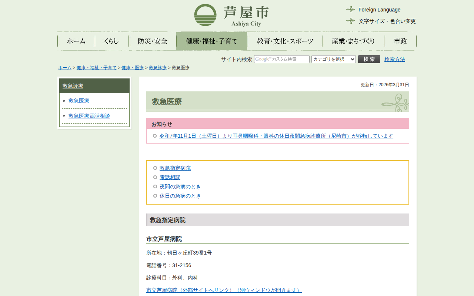Screen dimensions: 474x296
Task: Jump to 休日の急病のとき section
Action: [x=180, y=196]
